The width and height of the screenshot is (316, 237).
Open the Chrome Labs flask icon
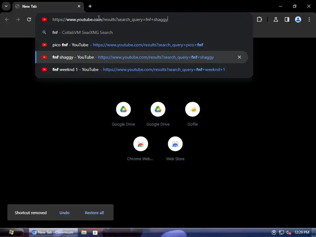[x=276, y=19]
